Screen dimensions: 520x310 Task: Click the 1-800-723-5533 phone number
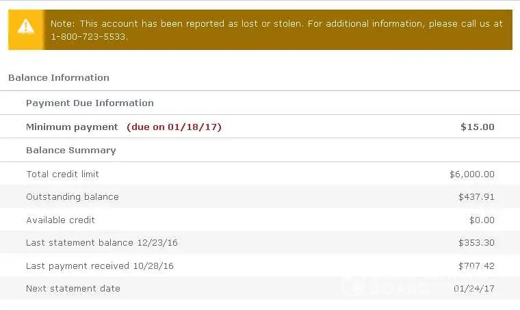click(89, 36)
